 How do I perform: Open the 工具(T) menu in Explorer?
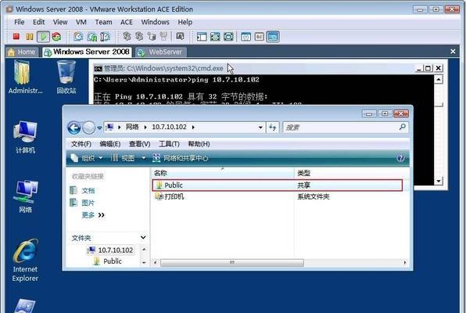point(169,144)
